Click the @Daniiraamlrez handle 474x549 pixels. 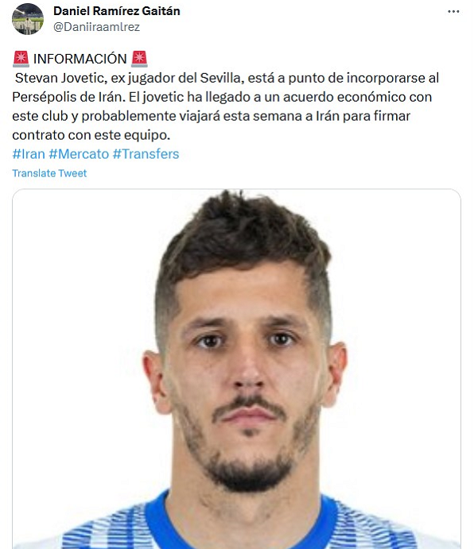point(96,27)
